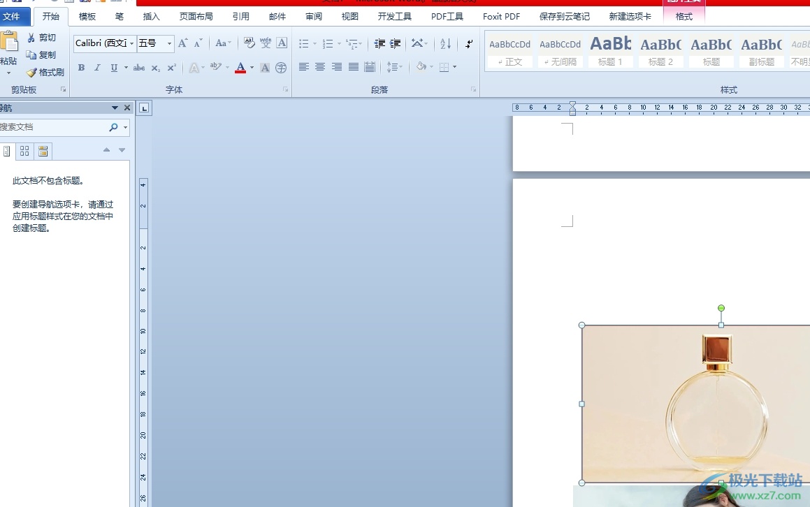Open the picture Format tab
This screenshot has width=810, height=507.
(684, 17)
